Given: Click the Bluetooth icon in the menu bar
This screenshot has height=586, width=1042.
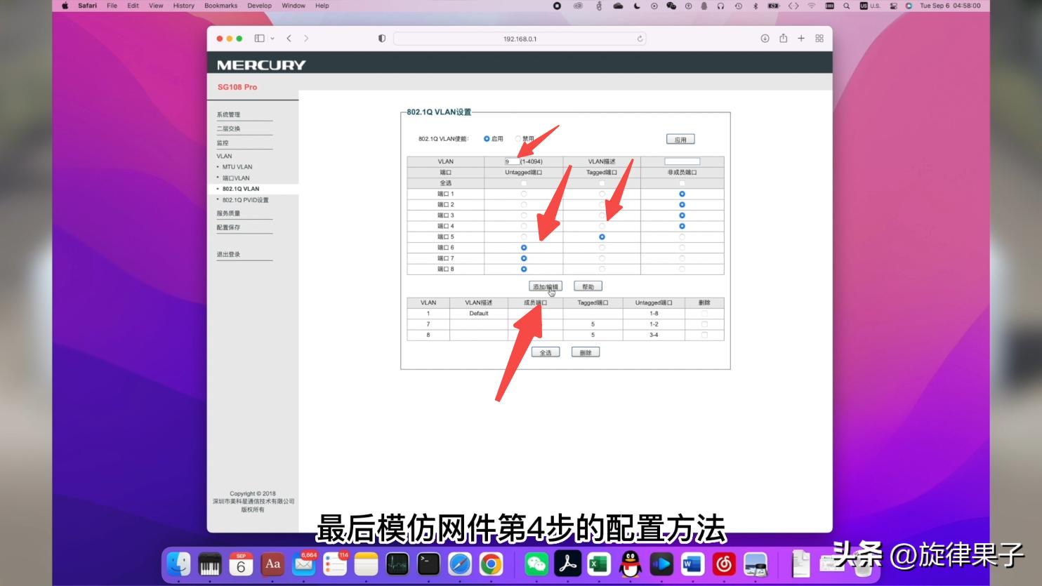Looking at the screenshot, I should [x=755, y=6].
